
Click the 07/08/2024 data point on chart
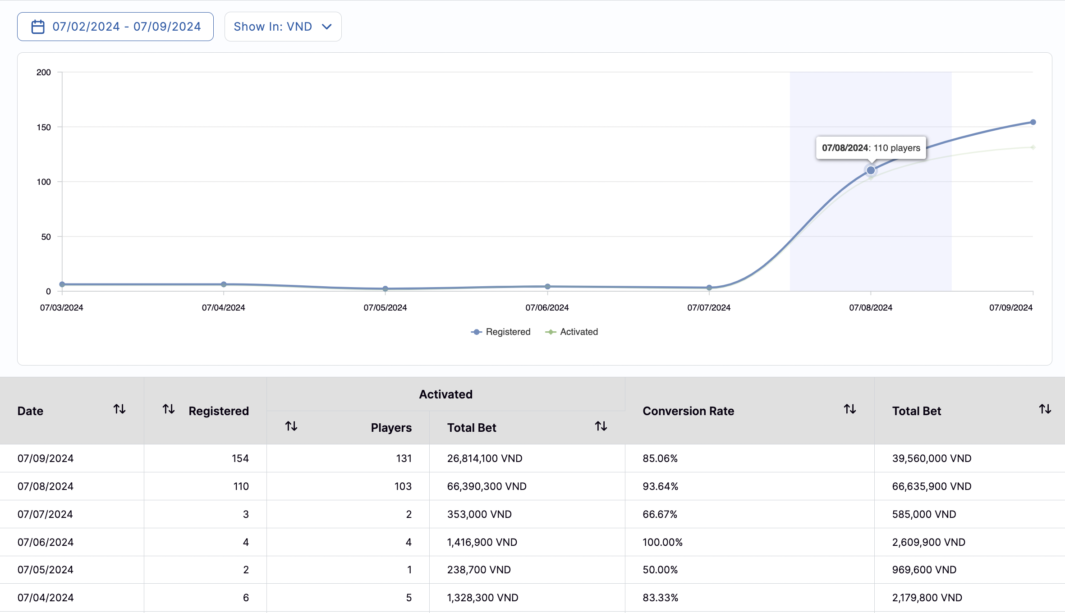click(x=871, y=170)
